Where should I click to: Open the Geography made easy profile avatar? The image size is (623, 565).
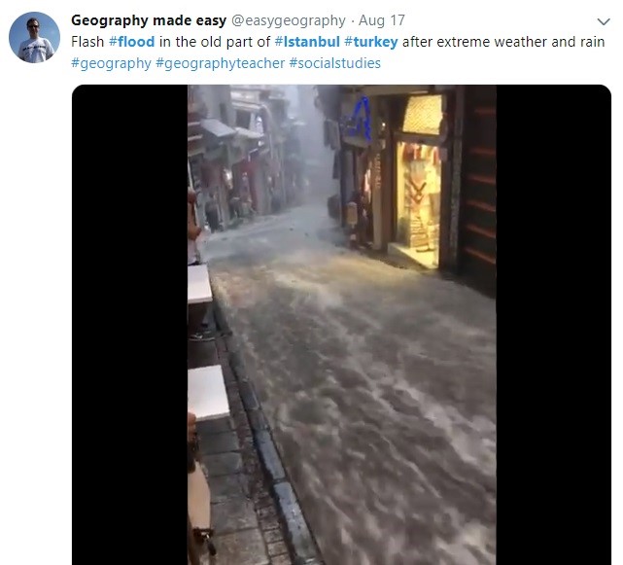click(35, 37)
